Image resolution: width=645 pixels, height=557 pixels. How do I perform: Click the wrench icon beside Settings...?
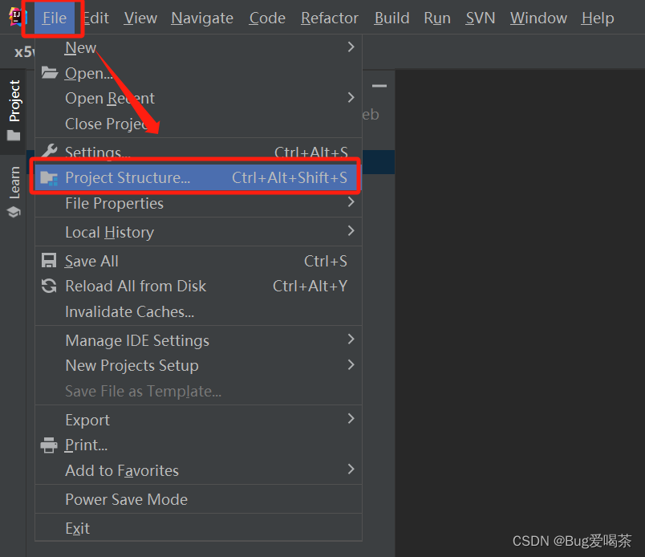[50, 151]
